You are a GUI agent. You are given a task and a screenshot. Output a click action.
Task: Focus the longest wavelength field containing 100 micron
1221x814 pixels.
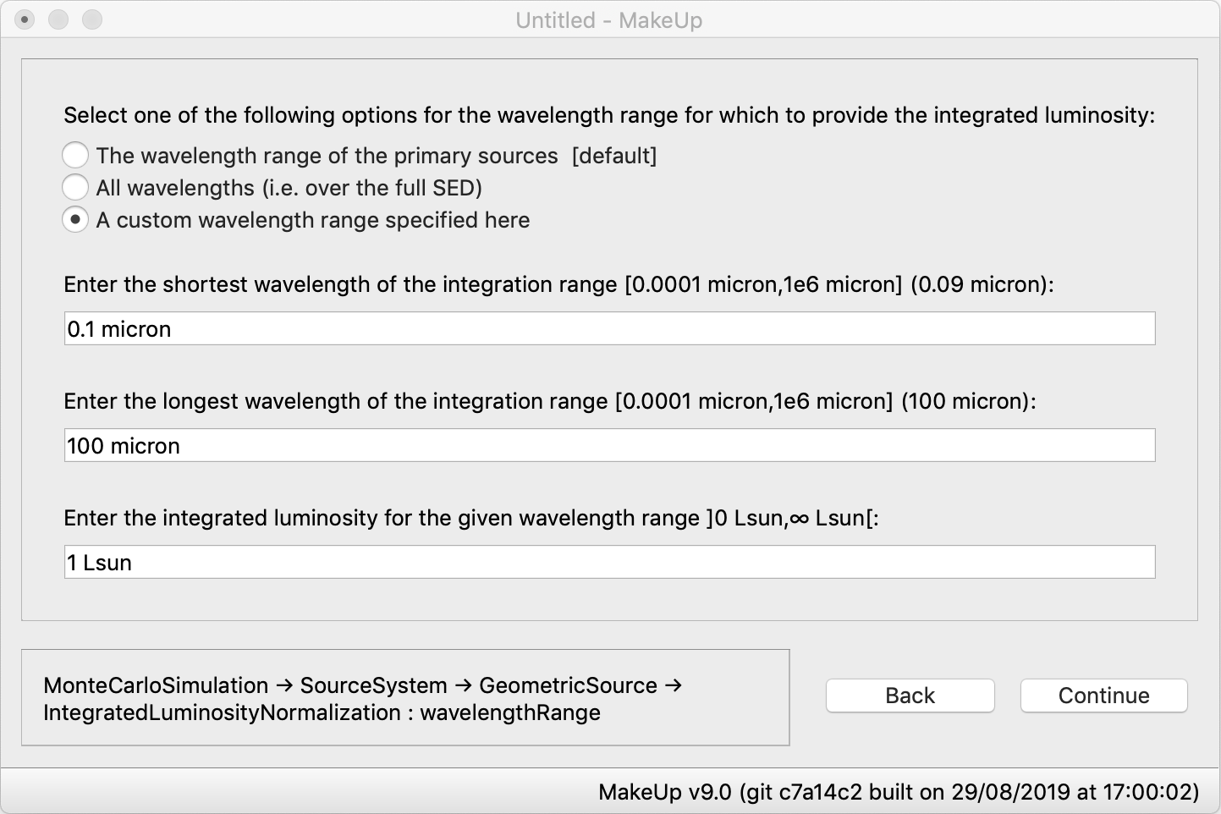pos(609,445)
